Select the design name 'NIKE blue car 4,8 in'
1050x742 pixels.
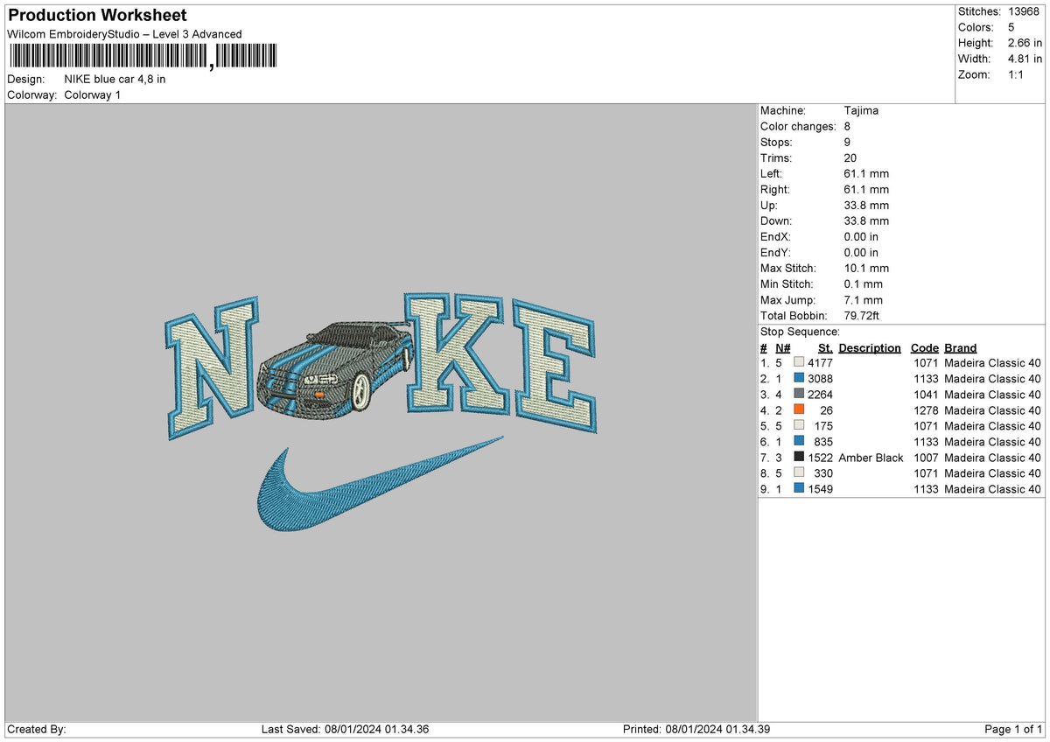[115, 79]
